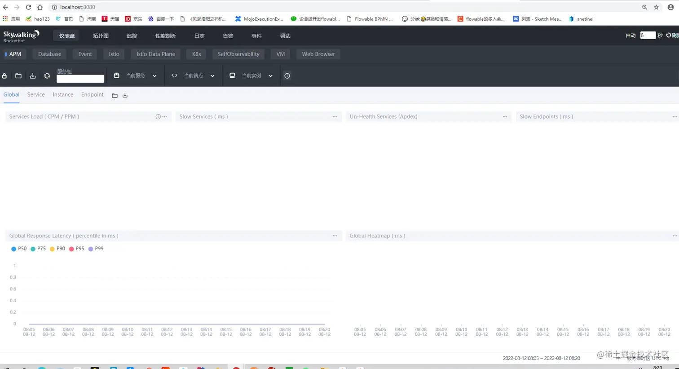This screenshot has width=679, height=369.
Task: Click the lock icon in the dashboard toolbar
Action: point(4,76)
